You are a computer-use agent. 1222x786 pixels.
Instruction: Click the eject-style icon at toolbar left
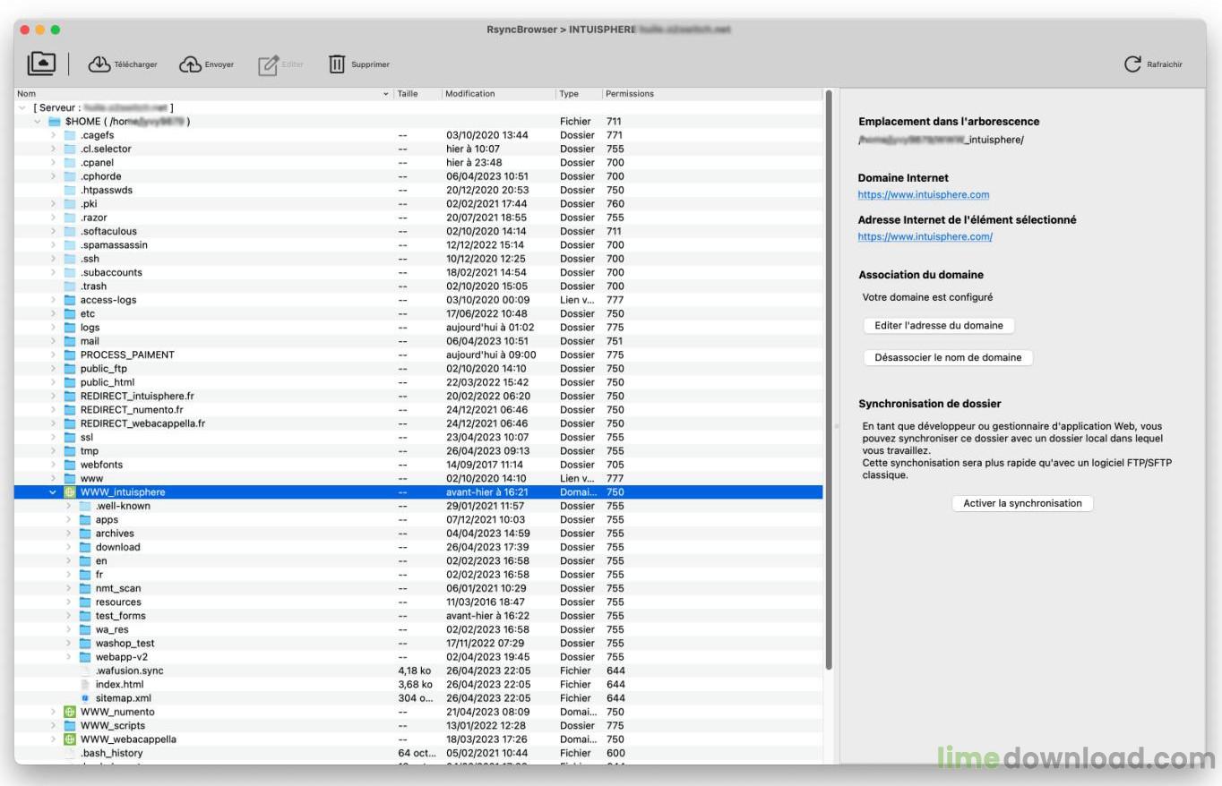point(40,63)
